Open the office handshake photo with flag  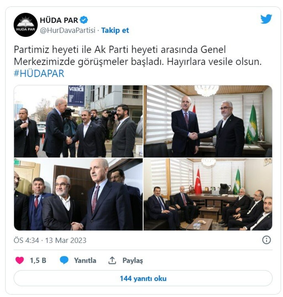coord(208,121)
